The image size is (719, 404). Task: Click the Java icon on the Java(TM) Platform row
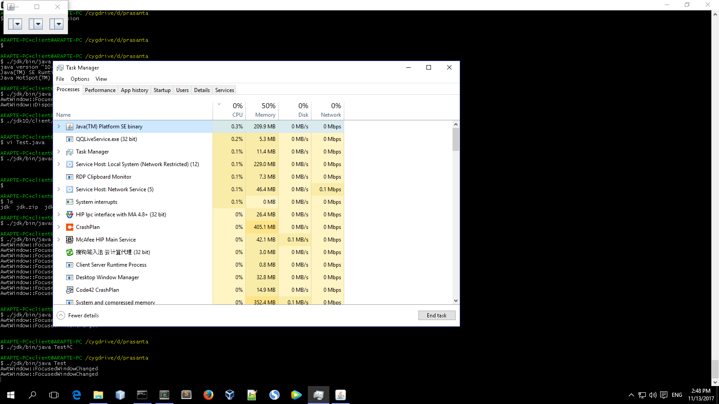click(x=70, y=127)
